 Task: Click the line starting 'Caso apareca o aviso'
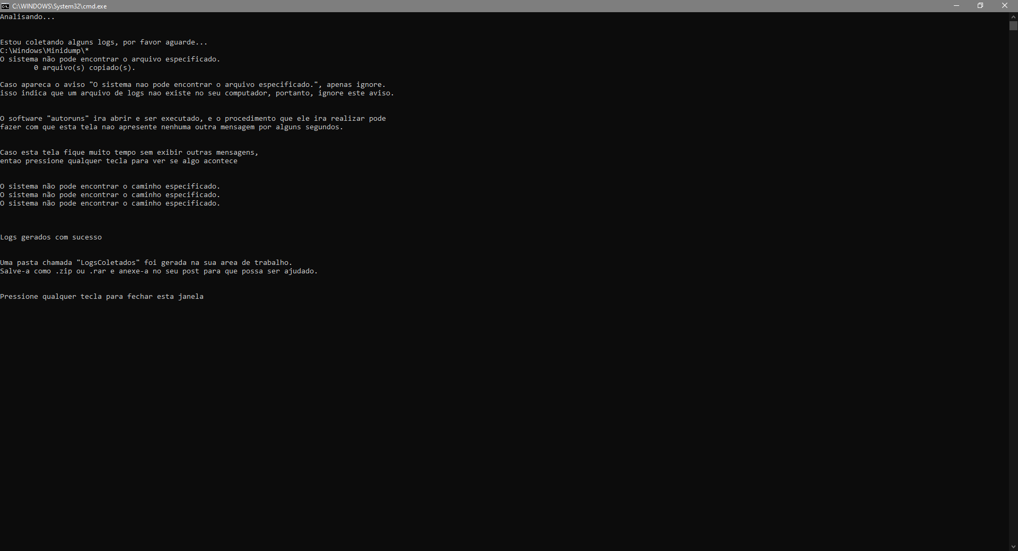[193, 85]
